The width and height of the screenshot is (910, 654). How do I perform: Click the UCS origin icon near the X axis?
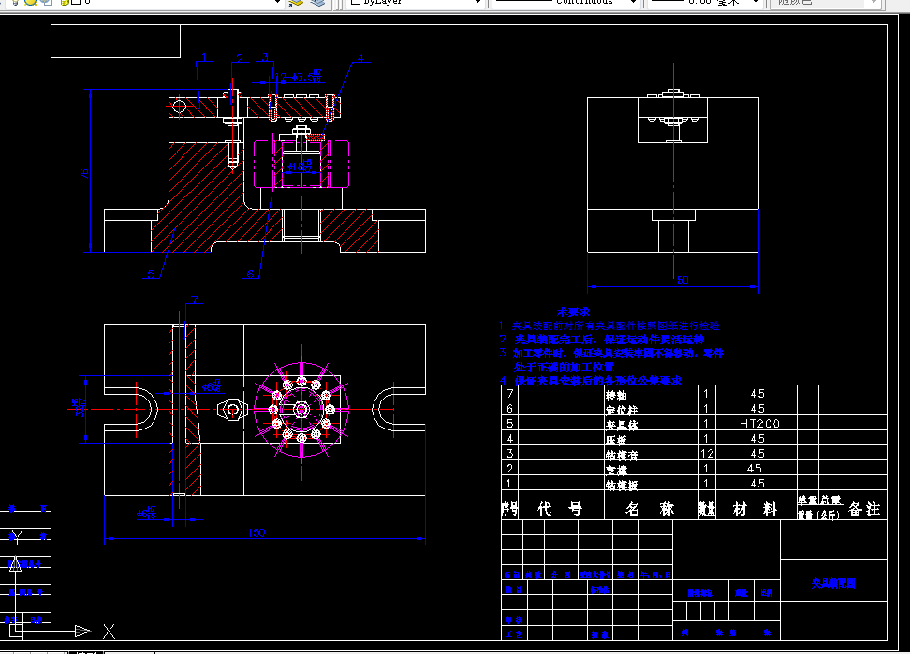coord(16,631)
